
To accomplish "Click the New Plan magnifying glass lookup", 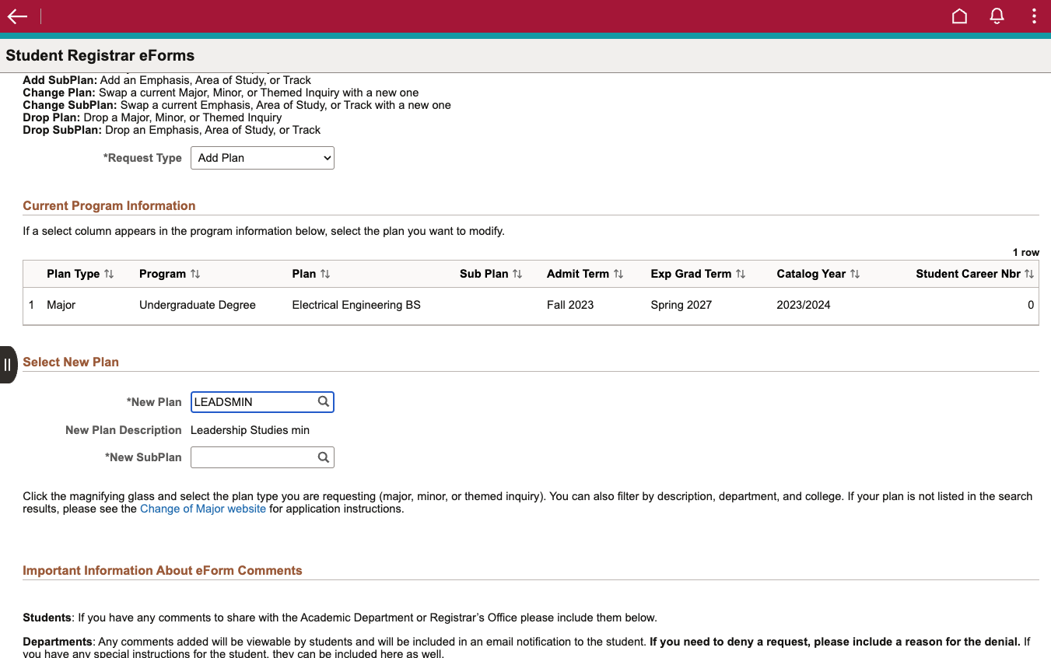I will click(x=324, y=401).
